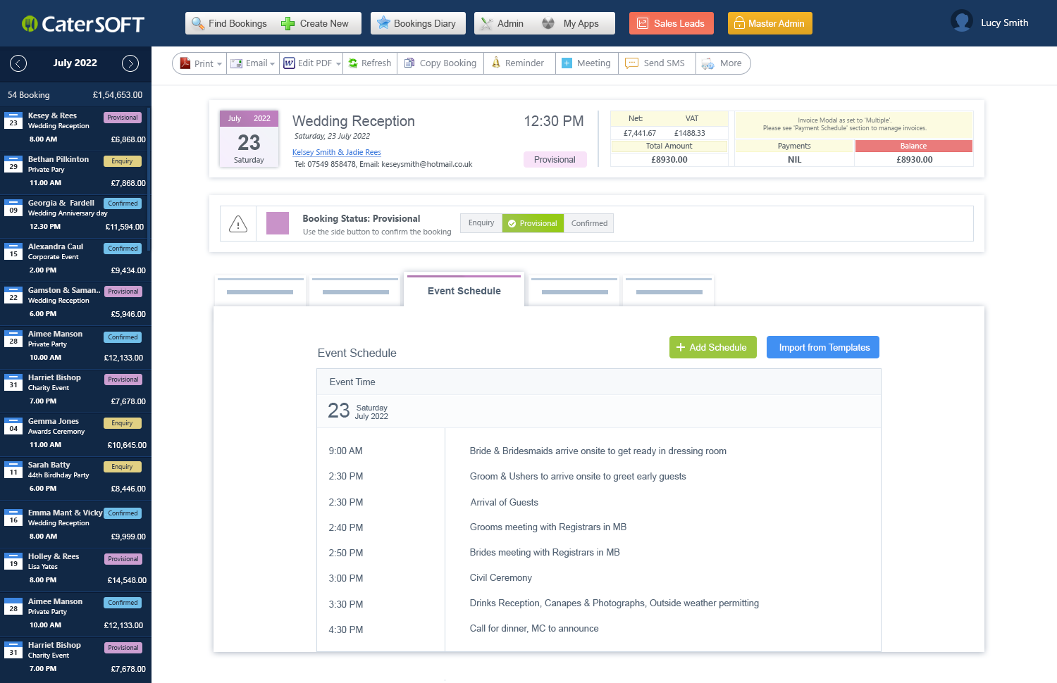
Task: Keep status on Provisional
Action: 533,223
